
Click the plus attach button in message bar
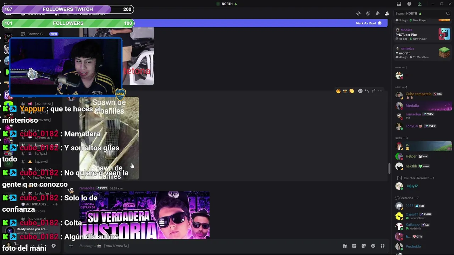click(x=71, y=246)
